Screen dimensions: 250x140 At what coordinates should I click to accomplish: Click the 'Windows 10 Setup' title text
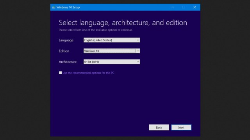click(68, 7)
